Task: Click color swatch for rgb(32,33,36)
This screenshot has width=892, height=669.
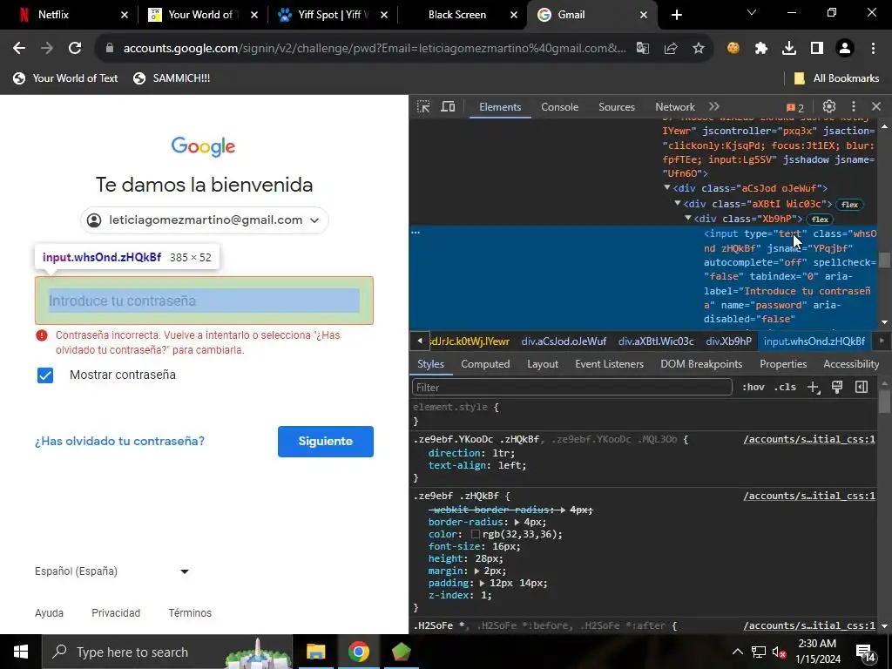Action: 476,534
